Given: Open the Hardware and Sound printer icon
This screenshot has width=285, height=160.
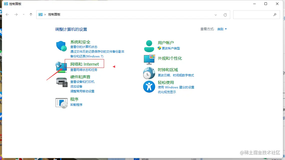Looking at the screenshot, I should [x=62, y=82].
